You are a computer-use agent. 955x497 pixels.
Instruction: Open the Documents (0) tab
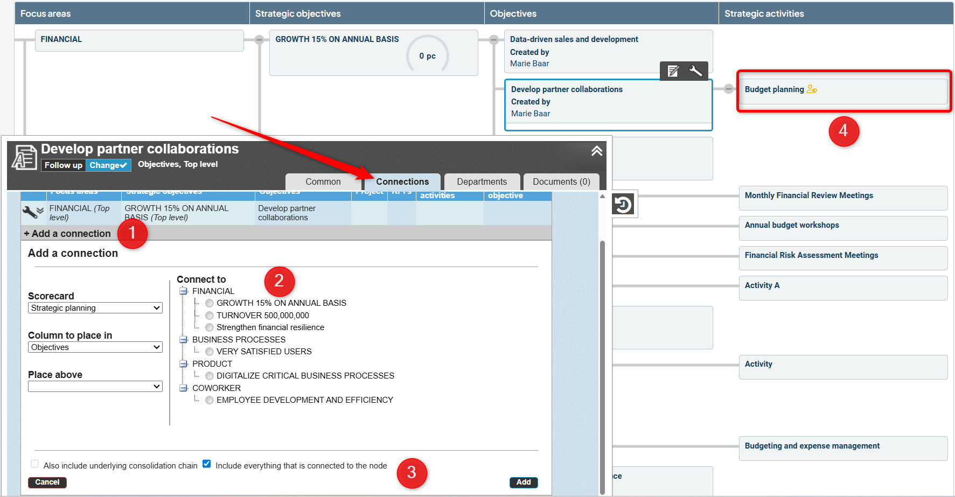(x=561, y=182)
